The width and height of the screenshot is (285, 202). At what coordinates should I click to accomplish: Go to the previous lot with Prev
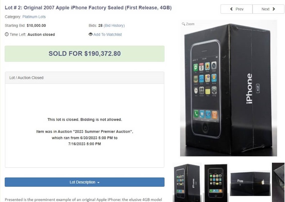(x=237, y=9)
